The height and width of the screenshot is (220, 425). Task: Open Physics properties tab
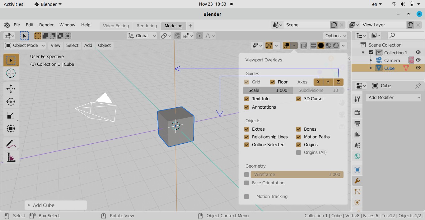point(357,203)
